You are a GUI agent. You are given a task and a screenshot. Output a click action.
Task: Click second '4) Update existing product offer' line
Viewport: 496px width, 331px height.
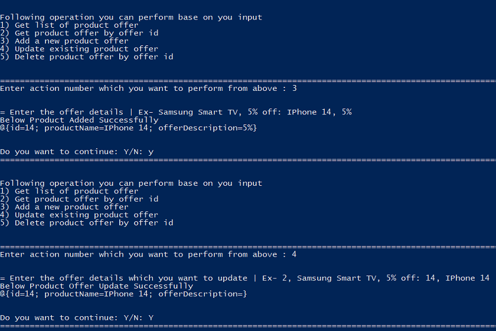(x=79, y=215)
